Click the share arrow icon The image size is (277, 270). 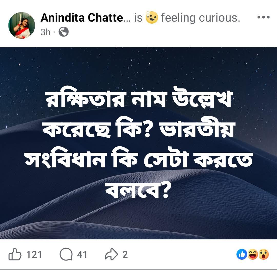(x=111, y=254)
